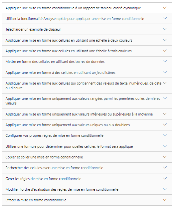Image resolution: width=179 pixels, height=207 pixels.
Task: Expand 'Gérer les règles de mise en forme conditionnelle'
Action: 87,179
